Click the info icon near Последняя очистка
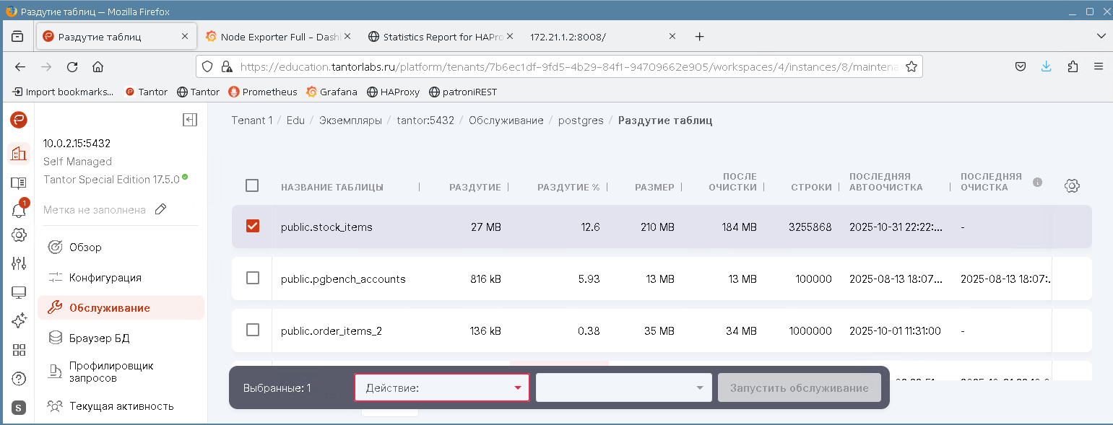The width and height of the screenshot is (1113, 425). (1037, 182)
